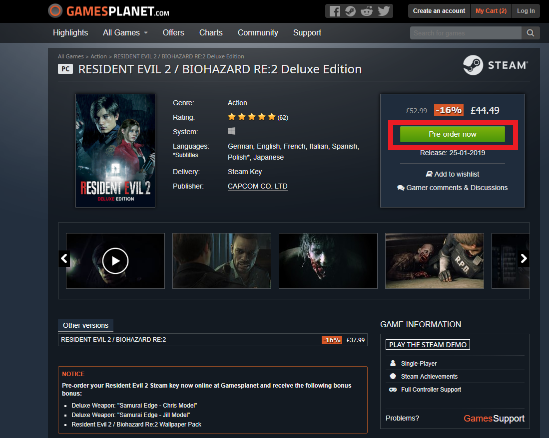The height and width of the screenshot is (438, 549).
Task: Click All Games breadcrumb link
Action: coord(71,56)
